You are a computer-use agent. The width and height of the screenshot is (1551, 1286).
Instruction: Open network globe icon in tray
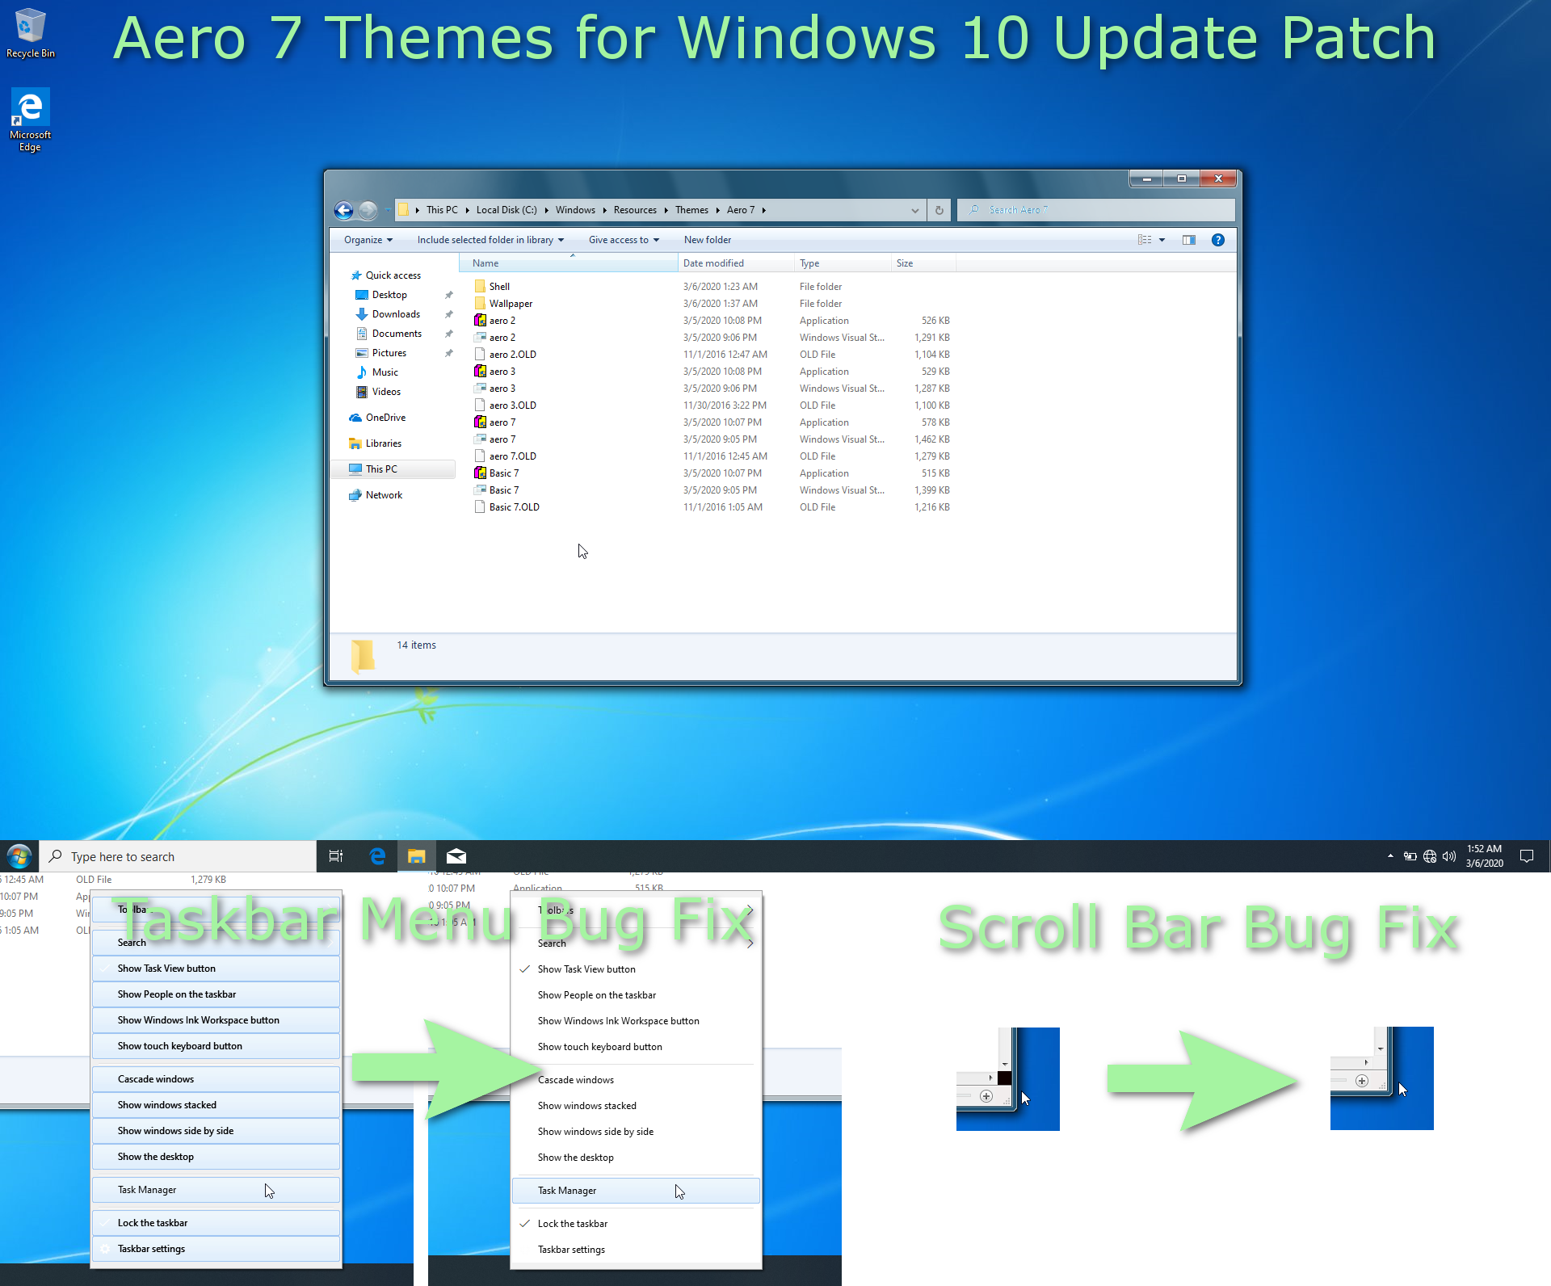[x=1430, y=856]
